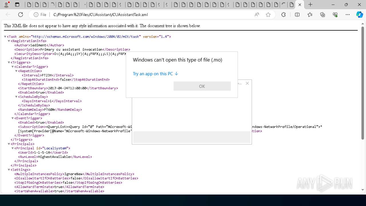This screenshot has height=206, width=366.
Task: Click the SecurityDescriptor line
Action: pos(70,54)
